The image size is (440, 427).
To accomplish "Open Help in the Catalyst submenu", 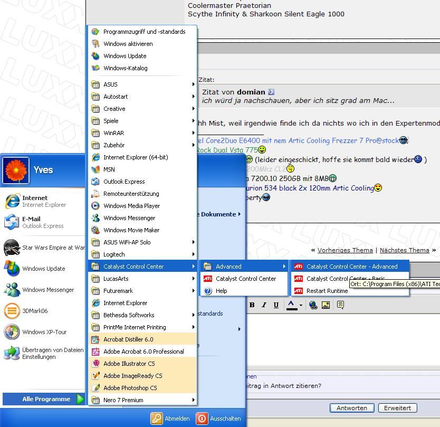I will (244, 291).
